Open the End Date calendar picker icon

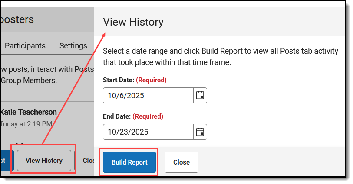click(200, 132)
